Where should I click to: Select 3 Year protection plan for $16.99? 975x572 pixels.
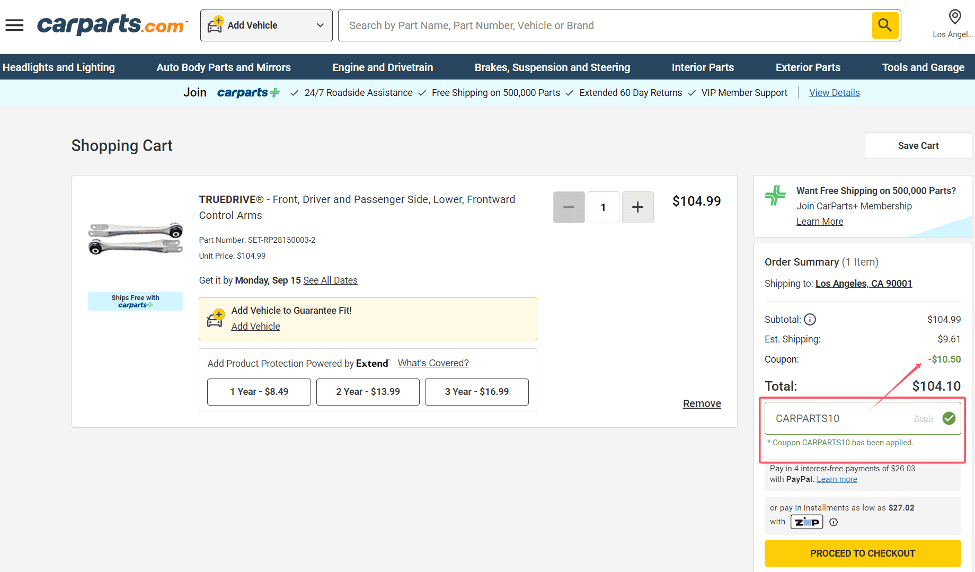tap(476, 392)
